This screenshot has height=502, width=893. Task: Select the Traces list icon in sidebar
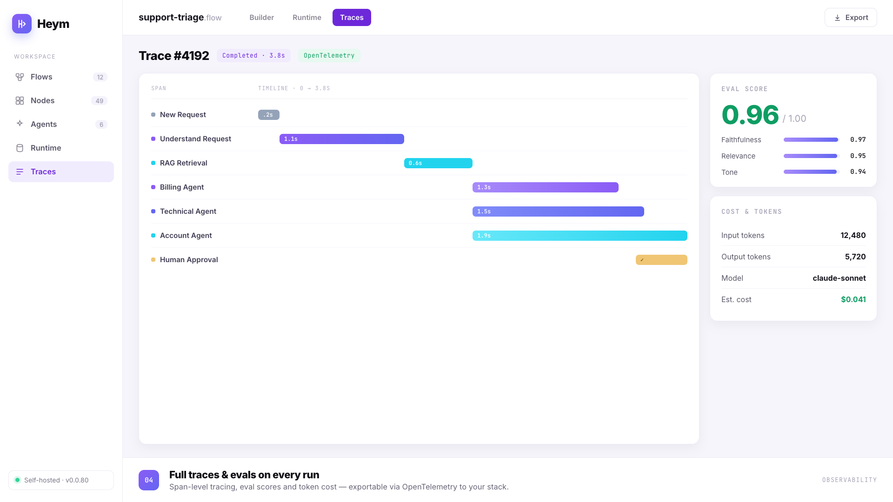pos(20,172)
